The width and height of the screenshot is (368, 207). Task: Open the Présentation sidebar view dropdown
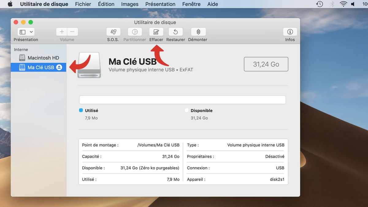[x=26, y=32]
